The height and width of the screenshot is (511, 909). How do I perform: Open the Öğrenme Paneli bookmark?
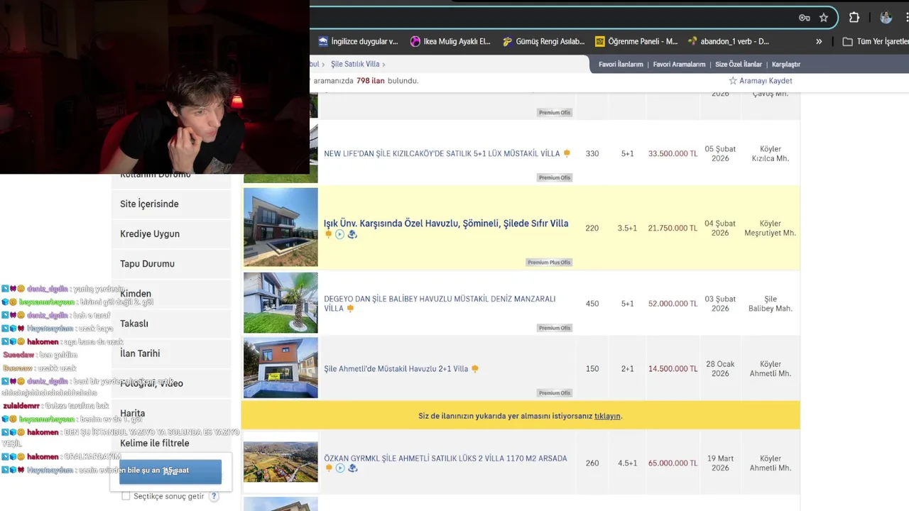[x=636, y=41]
